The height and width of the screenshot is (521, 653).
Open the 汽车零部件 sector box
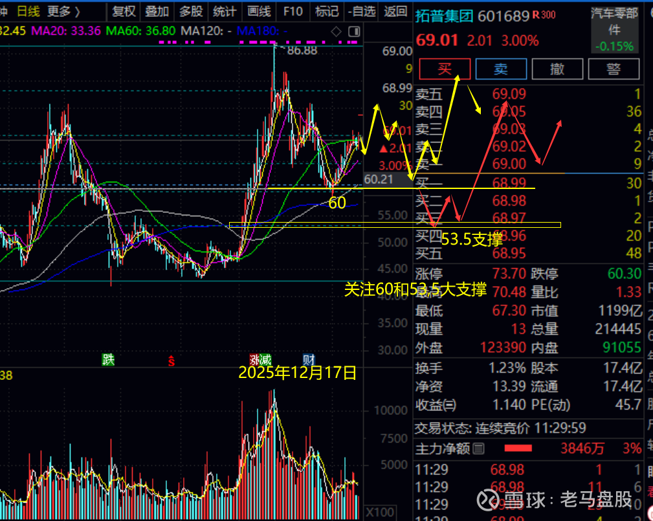click(615, 30)
